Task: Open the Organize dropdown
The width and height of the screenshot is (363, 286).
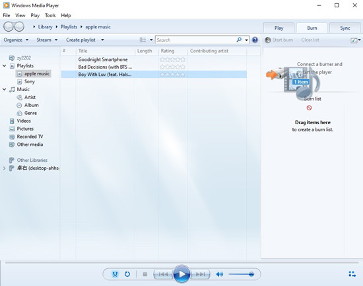Action: pos(16,40)
